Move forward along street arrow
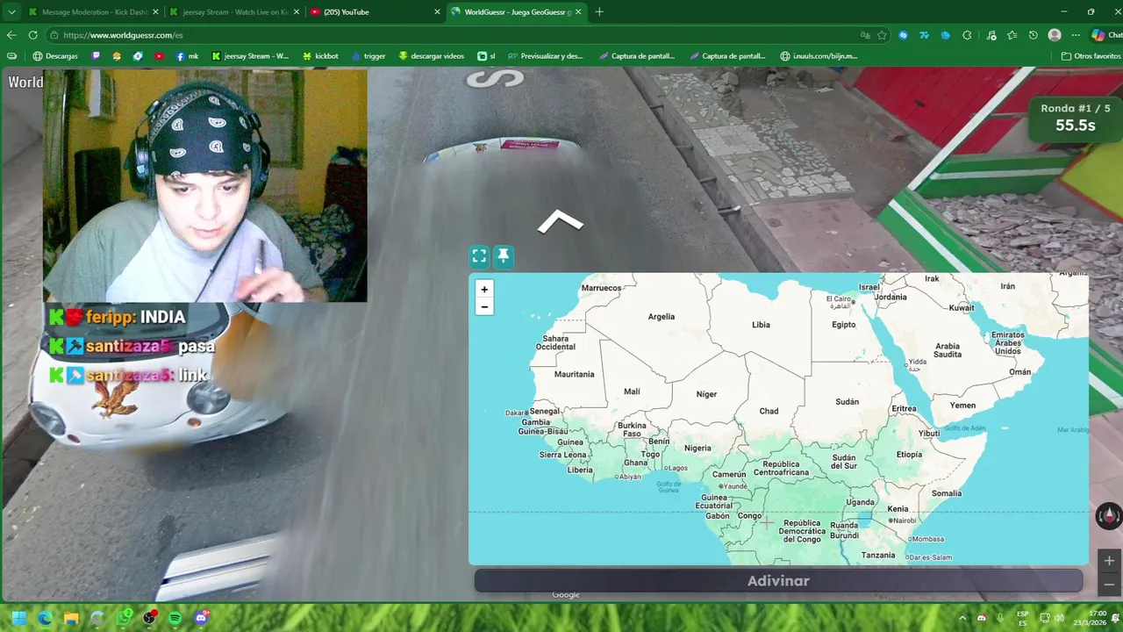 click(x=561, y=222)
